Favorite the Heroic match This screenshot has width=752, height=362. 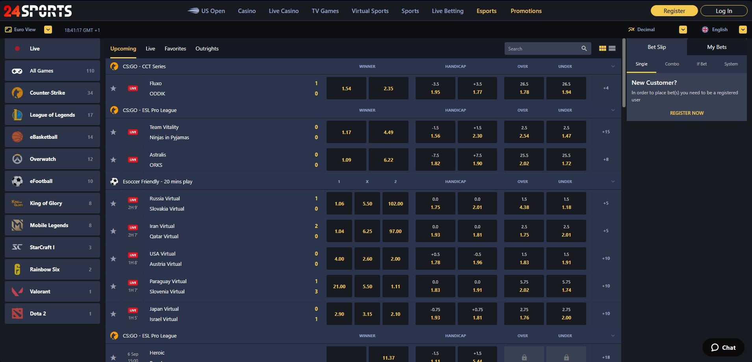[113, 358]
